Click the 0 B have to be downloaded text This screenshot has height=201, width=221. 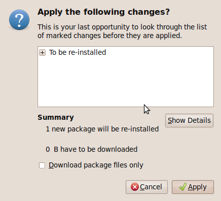point(92,149)
